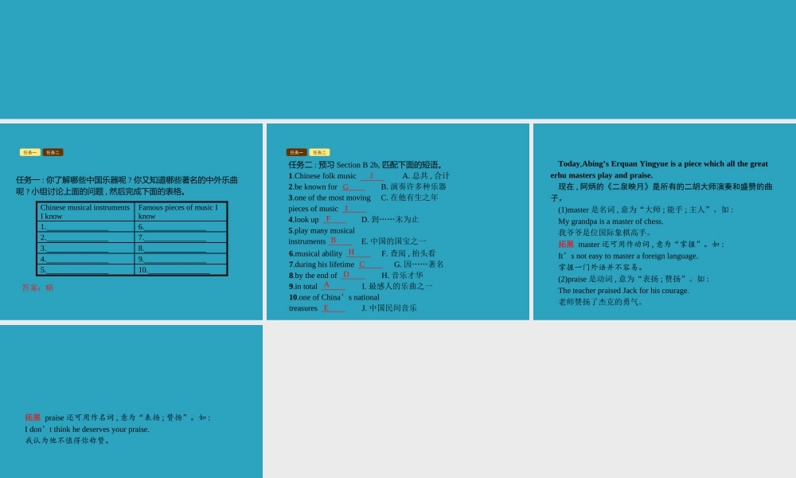Click '5.play many musical' phrase
Image resolution: width=796 pixels, height=478 pixels.
[322, 230]
